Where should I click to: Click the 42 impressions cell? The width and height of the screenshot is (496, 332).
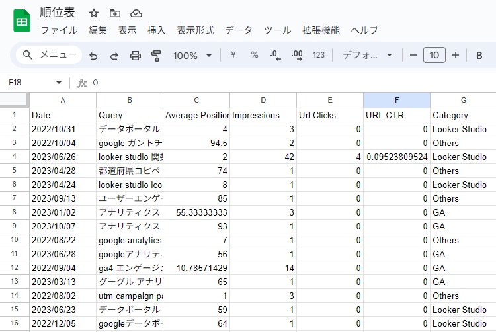263,157
